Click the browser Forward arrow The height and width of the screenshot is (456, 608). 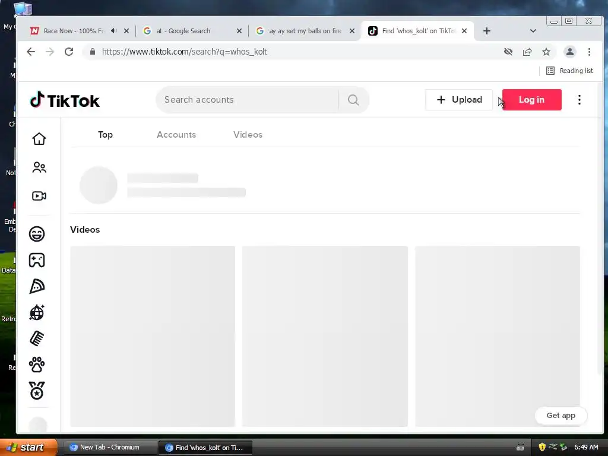point(50,52)
